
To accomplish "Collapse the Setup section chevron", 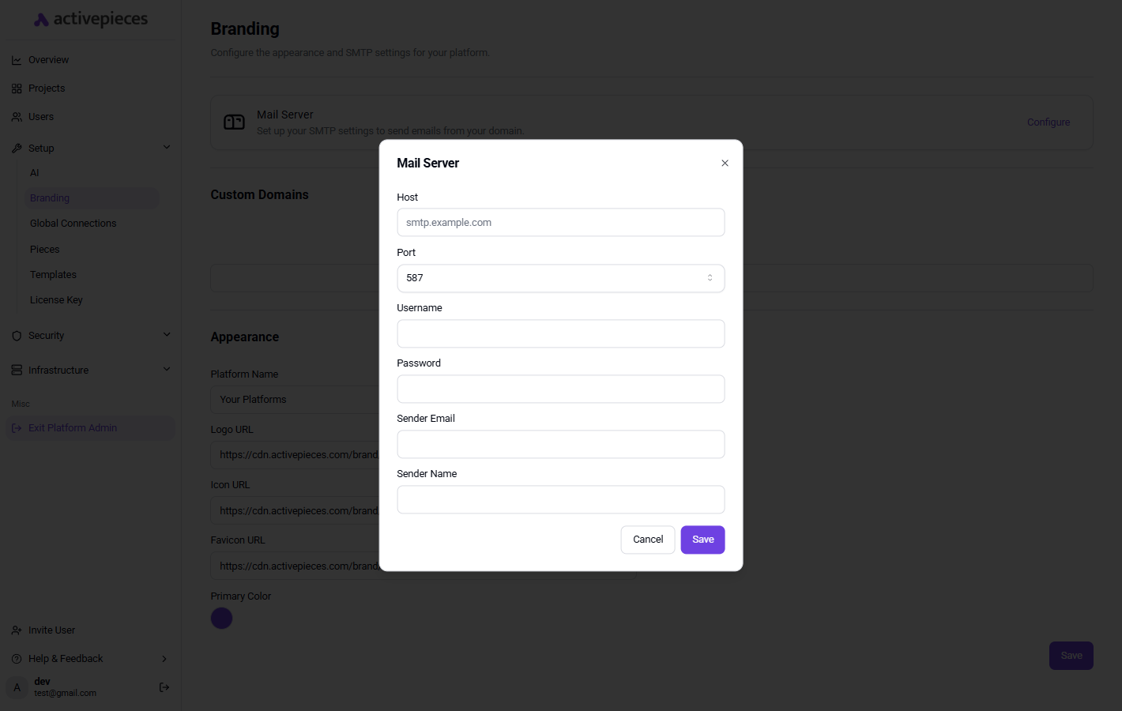I will [x=167, y=148].
